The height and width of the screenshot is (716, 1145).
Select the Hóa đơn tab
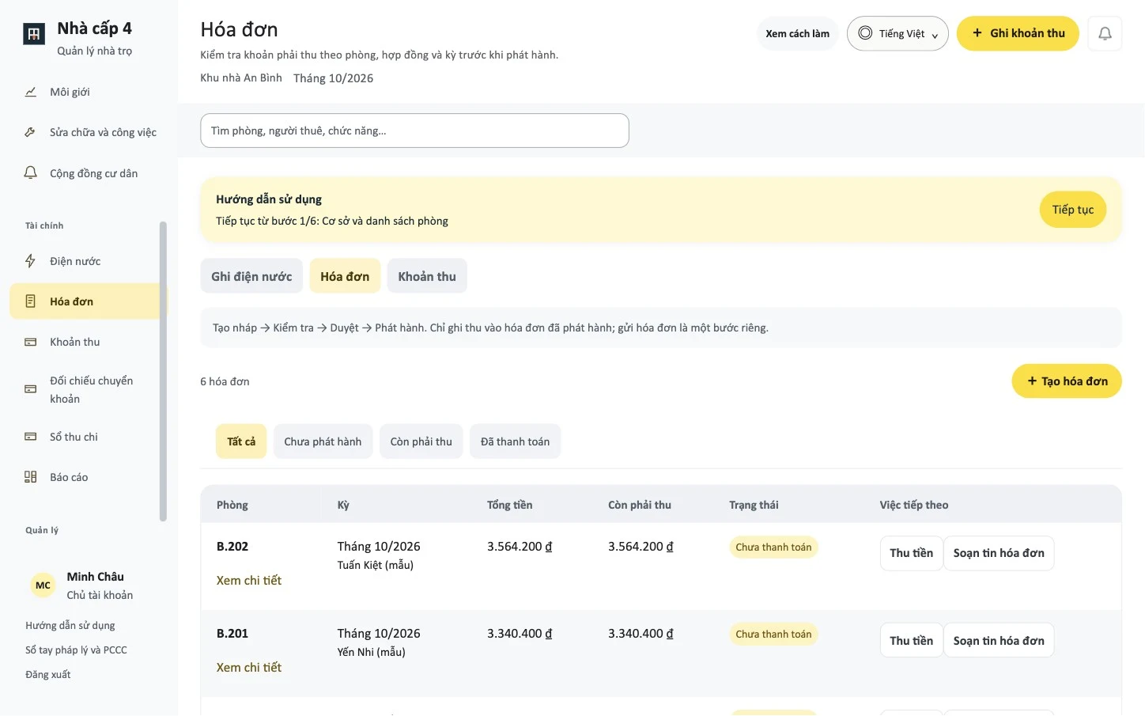(345, 276)
